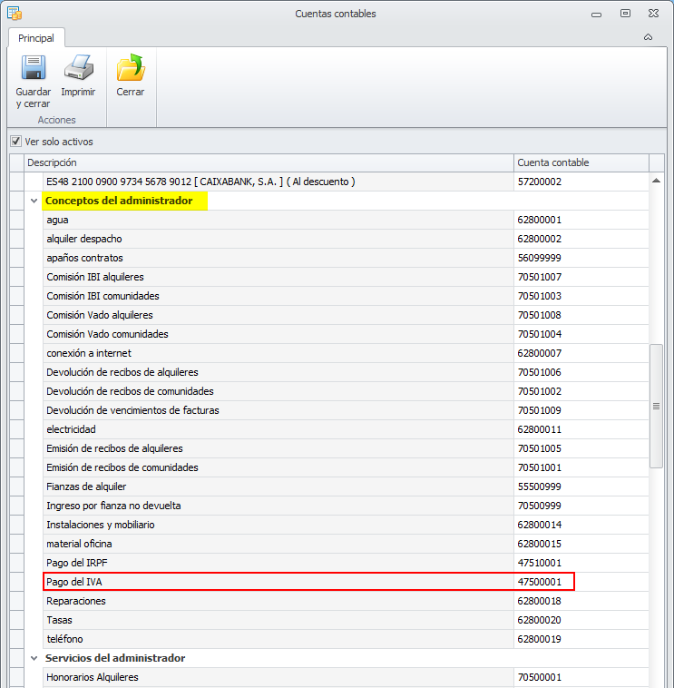
Task: Edit account cell 62800002
Action: 581,239
